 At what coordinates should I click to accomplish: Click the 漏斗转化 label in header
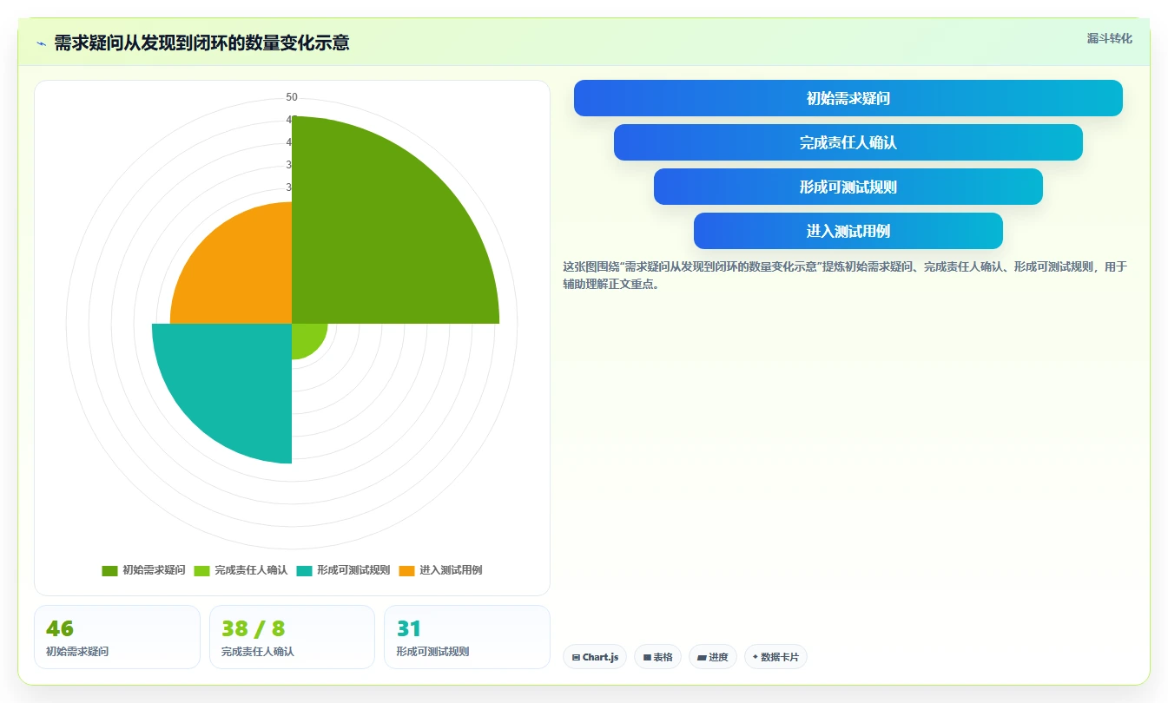[1109, 38]
